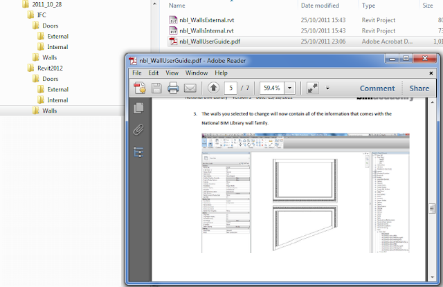443x287 pixels.
Task: Open the page thumbnails panel icon
Action: tap(138, 108)
